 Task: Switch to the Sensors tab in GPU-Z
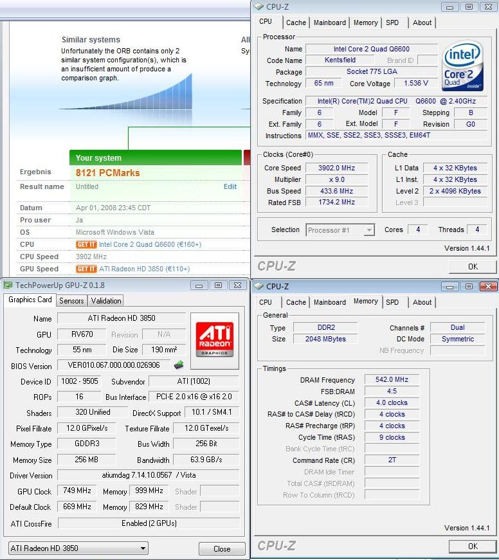pos(71,301)
